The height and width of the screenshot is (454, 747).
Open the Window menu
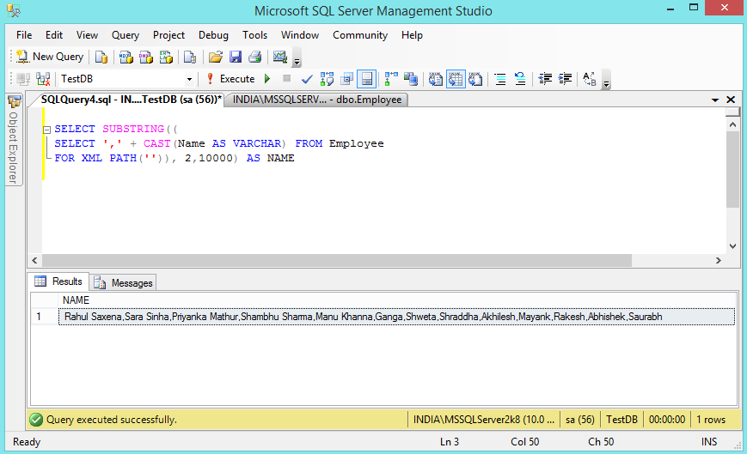(x=300, y=35)
